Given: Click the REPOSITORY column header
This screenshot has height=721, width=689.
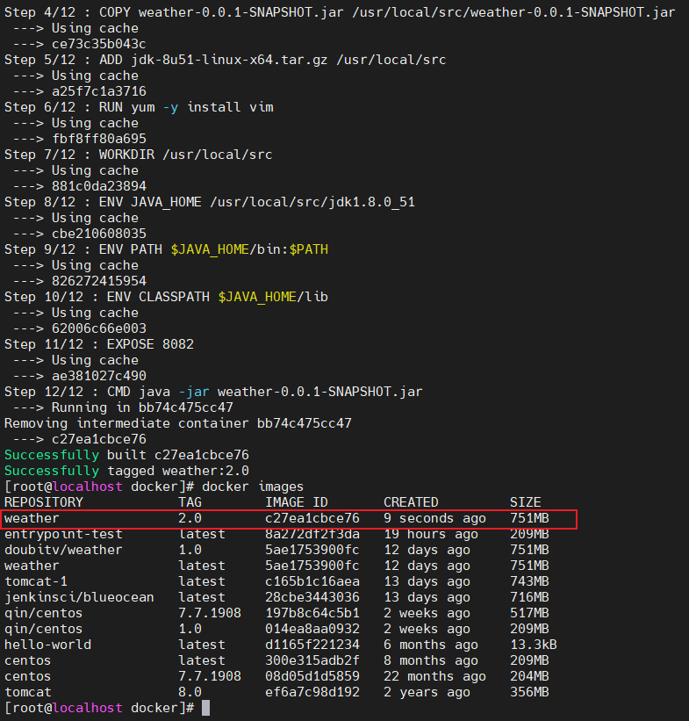Looking at the screenshot, I should pyautogui.click(x=44, y=502).
